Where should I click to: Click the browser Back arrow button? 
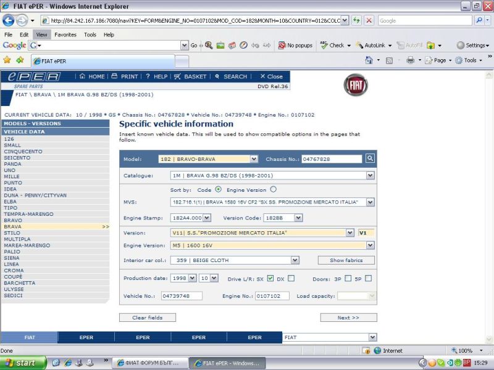9,20
